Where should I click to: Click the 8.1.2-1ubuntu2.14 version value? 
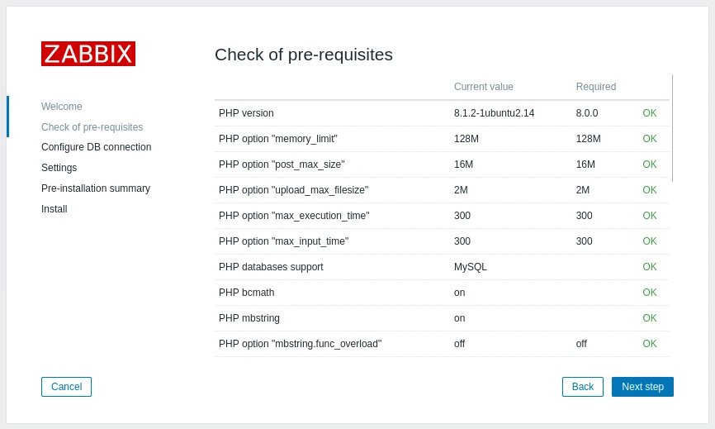tap(494, 112)
